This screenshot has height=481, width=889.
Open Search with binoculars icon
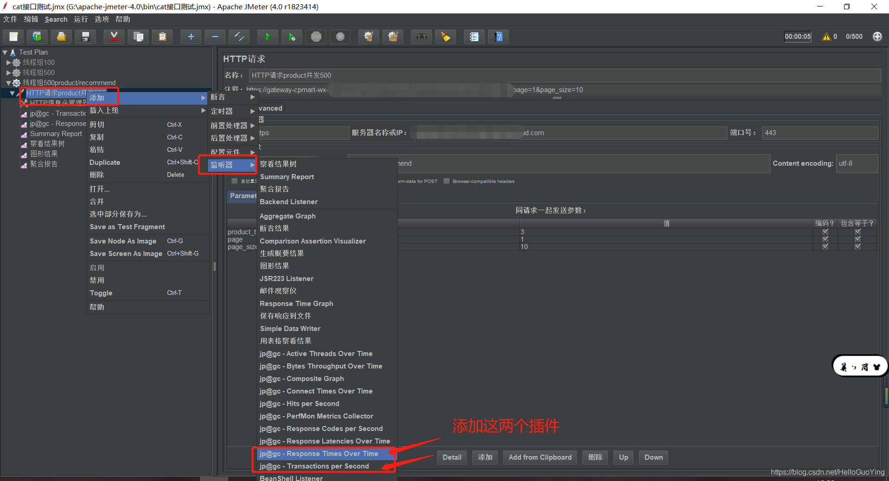pos(421,37)
